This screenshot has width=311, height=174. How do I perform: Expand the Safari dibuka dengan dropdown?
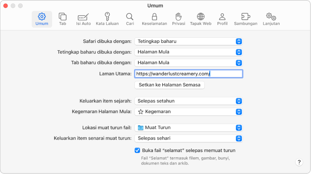tap(188, 41)
